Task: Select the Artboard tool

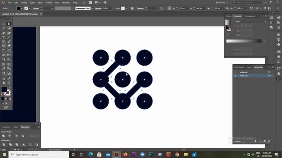Action: 4,79
